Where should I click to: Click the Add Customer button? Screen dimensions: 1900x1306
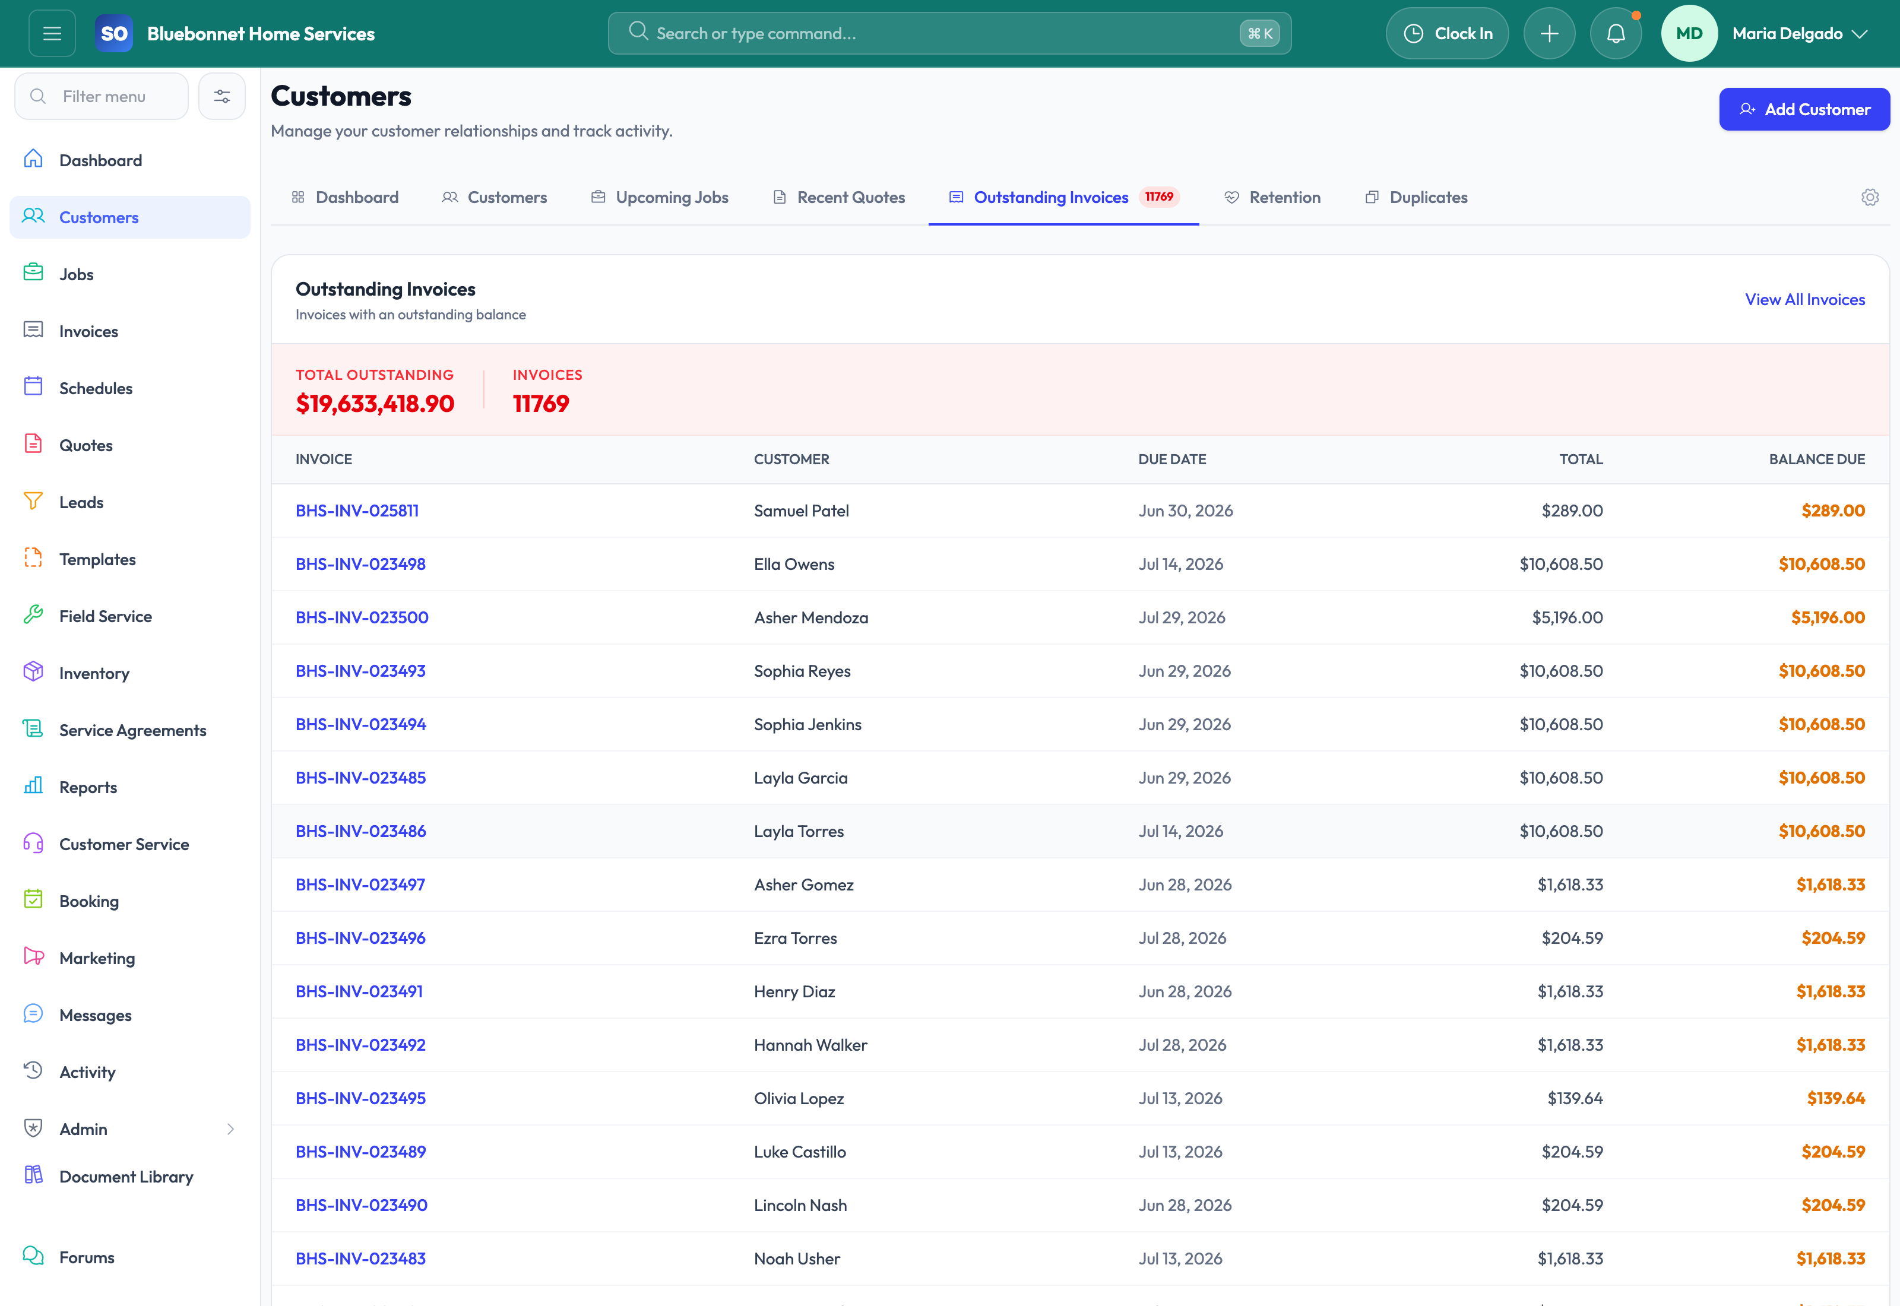(1804, 109)
